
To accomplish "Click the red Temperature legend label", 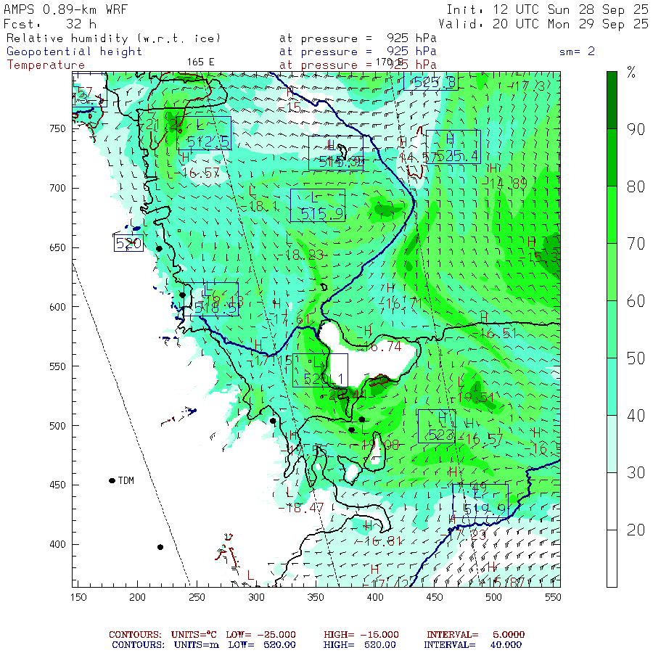I will point(46,65).
